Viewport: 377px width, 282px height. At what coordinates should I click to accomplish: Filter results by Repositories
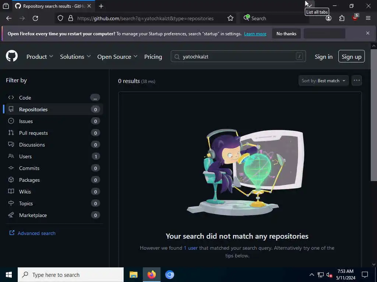(x=53, y=109)
